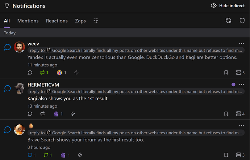Show relays count 5 on weev's post
Screen dimensions: 250x160
(x=240, y=73)
